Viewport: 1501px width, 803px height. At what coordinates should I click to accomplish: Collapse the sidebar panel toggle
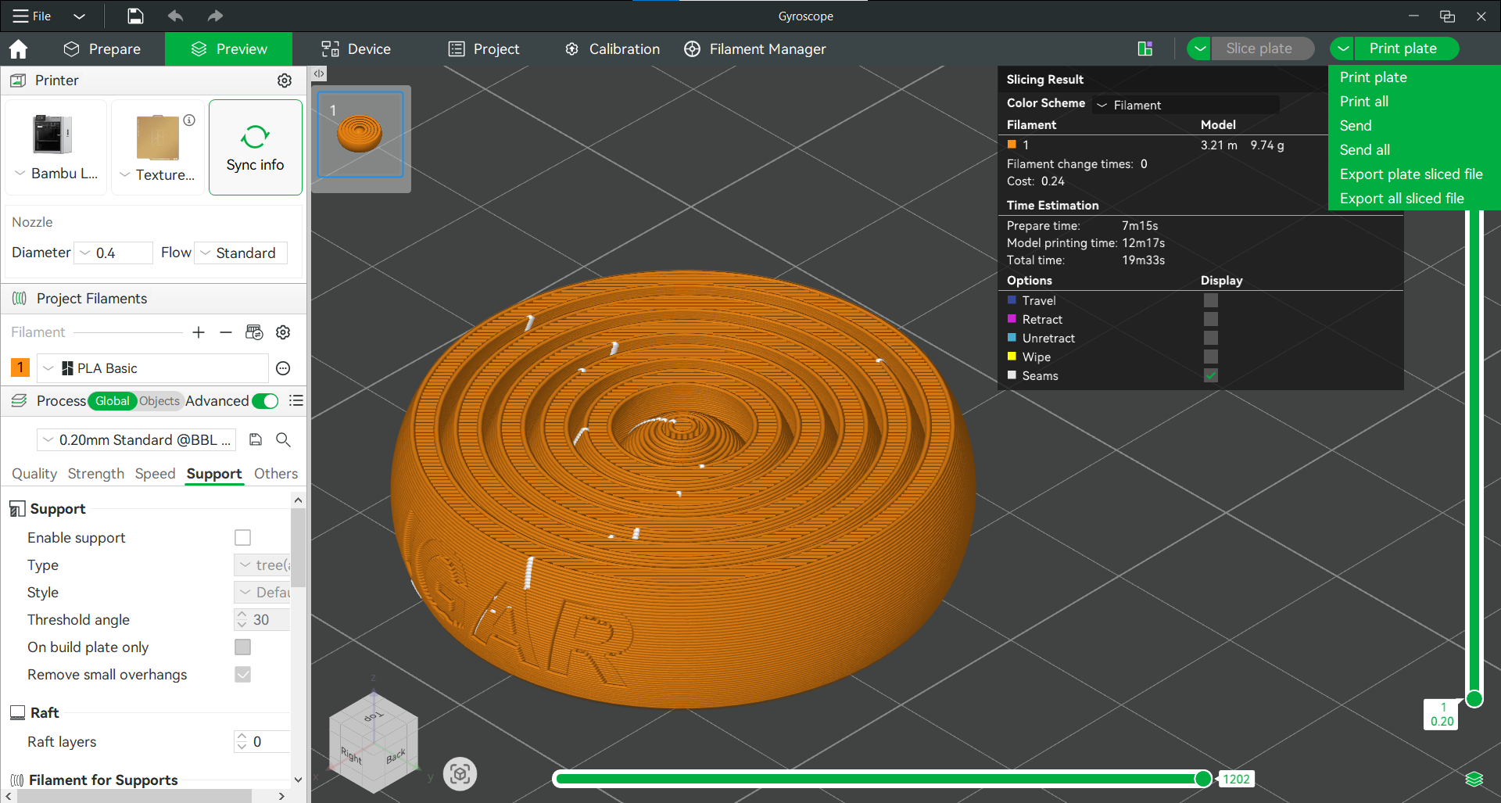pyautogui.click(x=319, y=73)
